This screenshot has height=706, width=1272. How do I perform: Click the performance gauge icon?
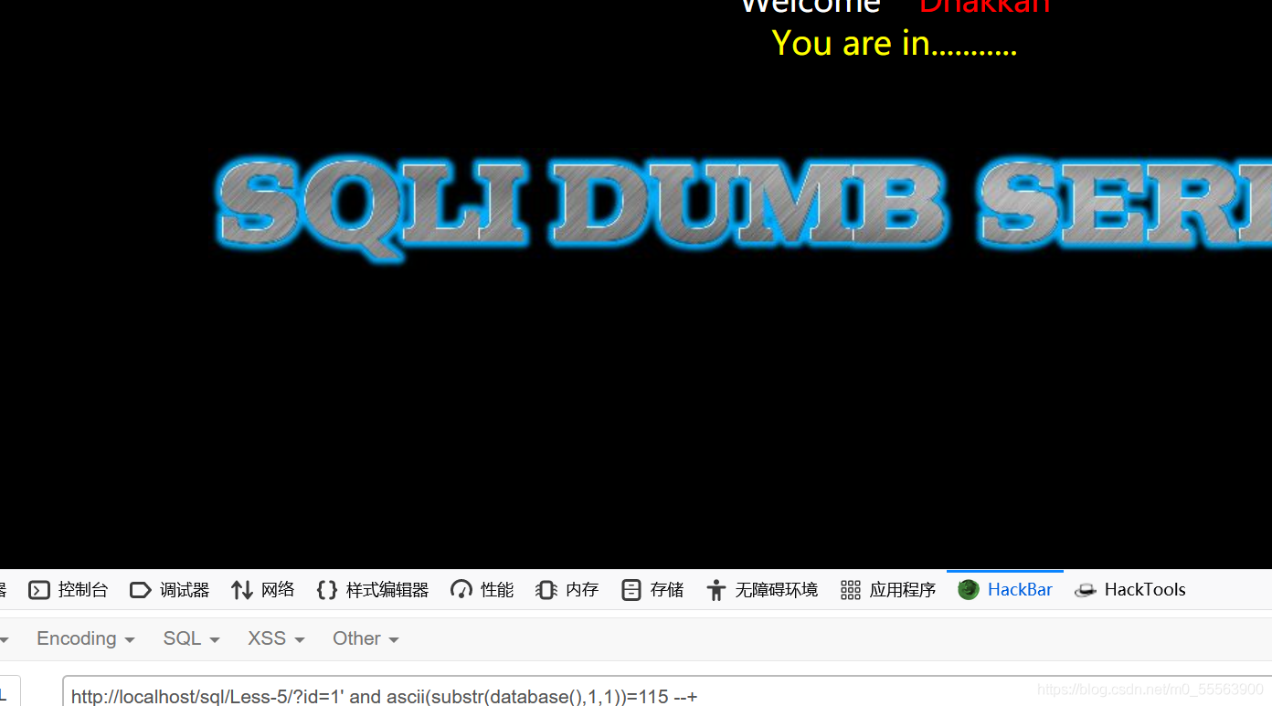[461, 590]
